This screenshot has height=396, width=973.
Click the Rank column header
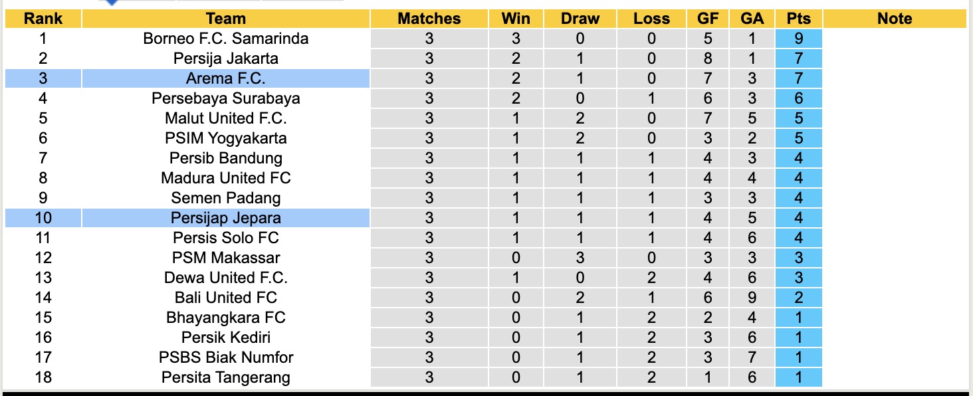pyautogui.click(x=43, y=19)
